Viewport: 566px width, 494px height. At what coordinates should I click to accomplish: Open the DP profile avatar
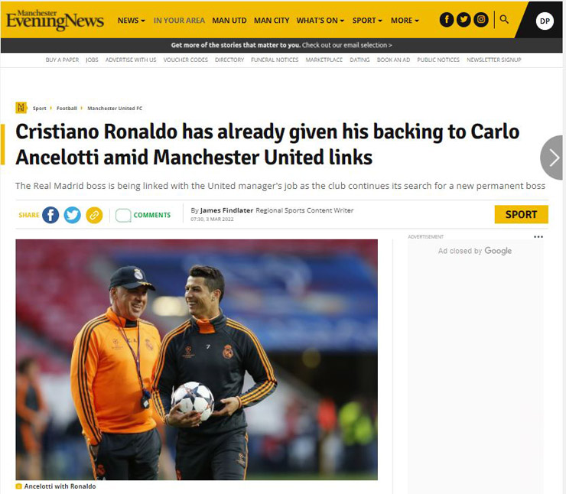(x=545, y=21)
